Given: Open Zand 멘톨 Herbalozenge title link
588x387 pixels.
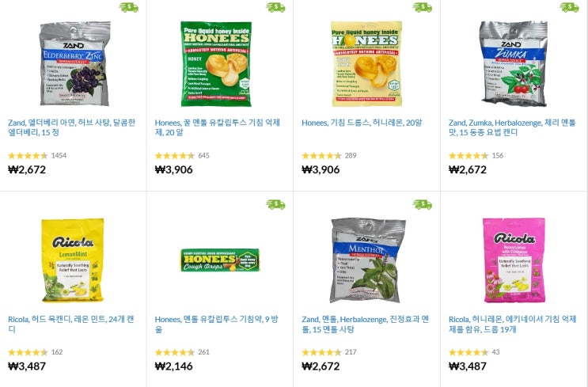Looking at the screenshot, I should point(366,324).
